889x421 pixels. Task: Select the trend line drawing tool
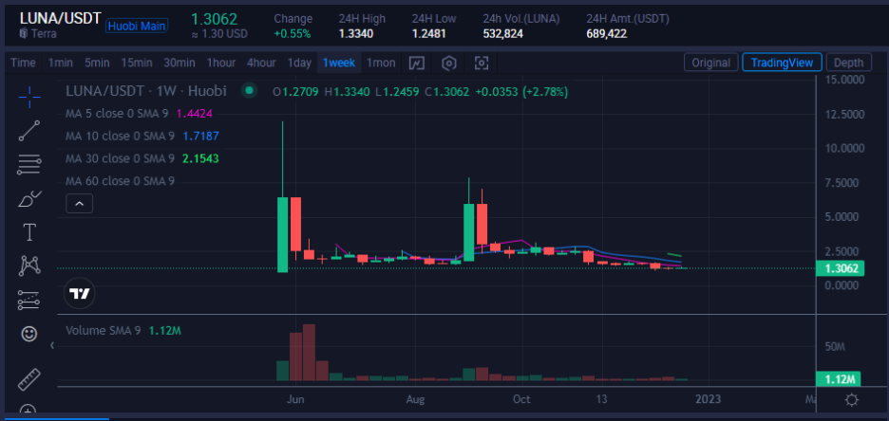pos(29,131)
